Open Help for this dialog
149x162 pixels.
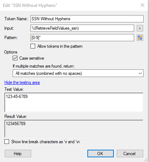click(x=18, y=154)
